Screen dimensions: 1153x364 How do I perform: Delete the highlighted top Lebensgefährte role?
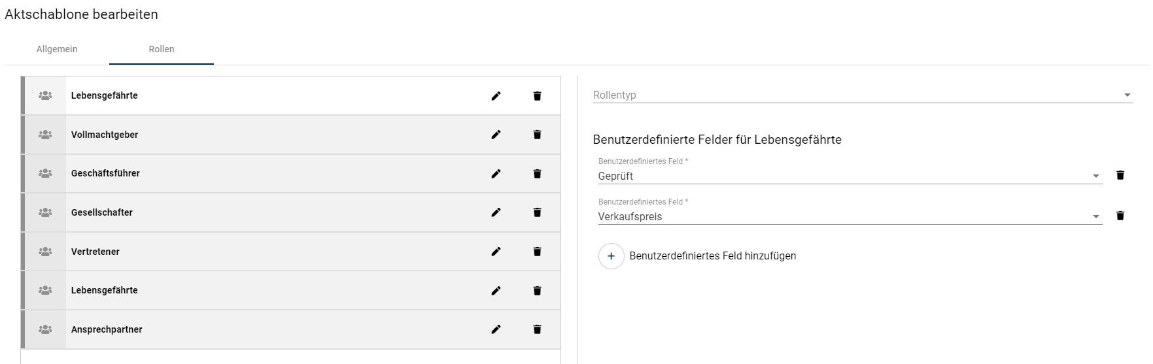click(x=537, y=96)
